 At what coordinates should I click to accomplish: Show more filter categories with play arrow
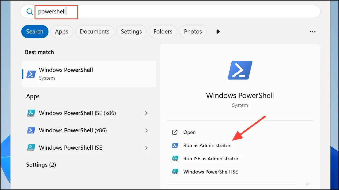pyautogui.click(x=218, y=32)
